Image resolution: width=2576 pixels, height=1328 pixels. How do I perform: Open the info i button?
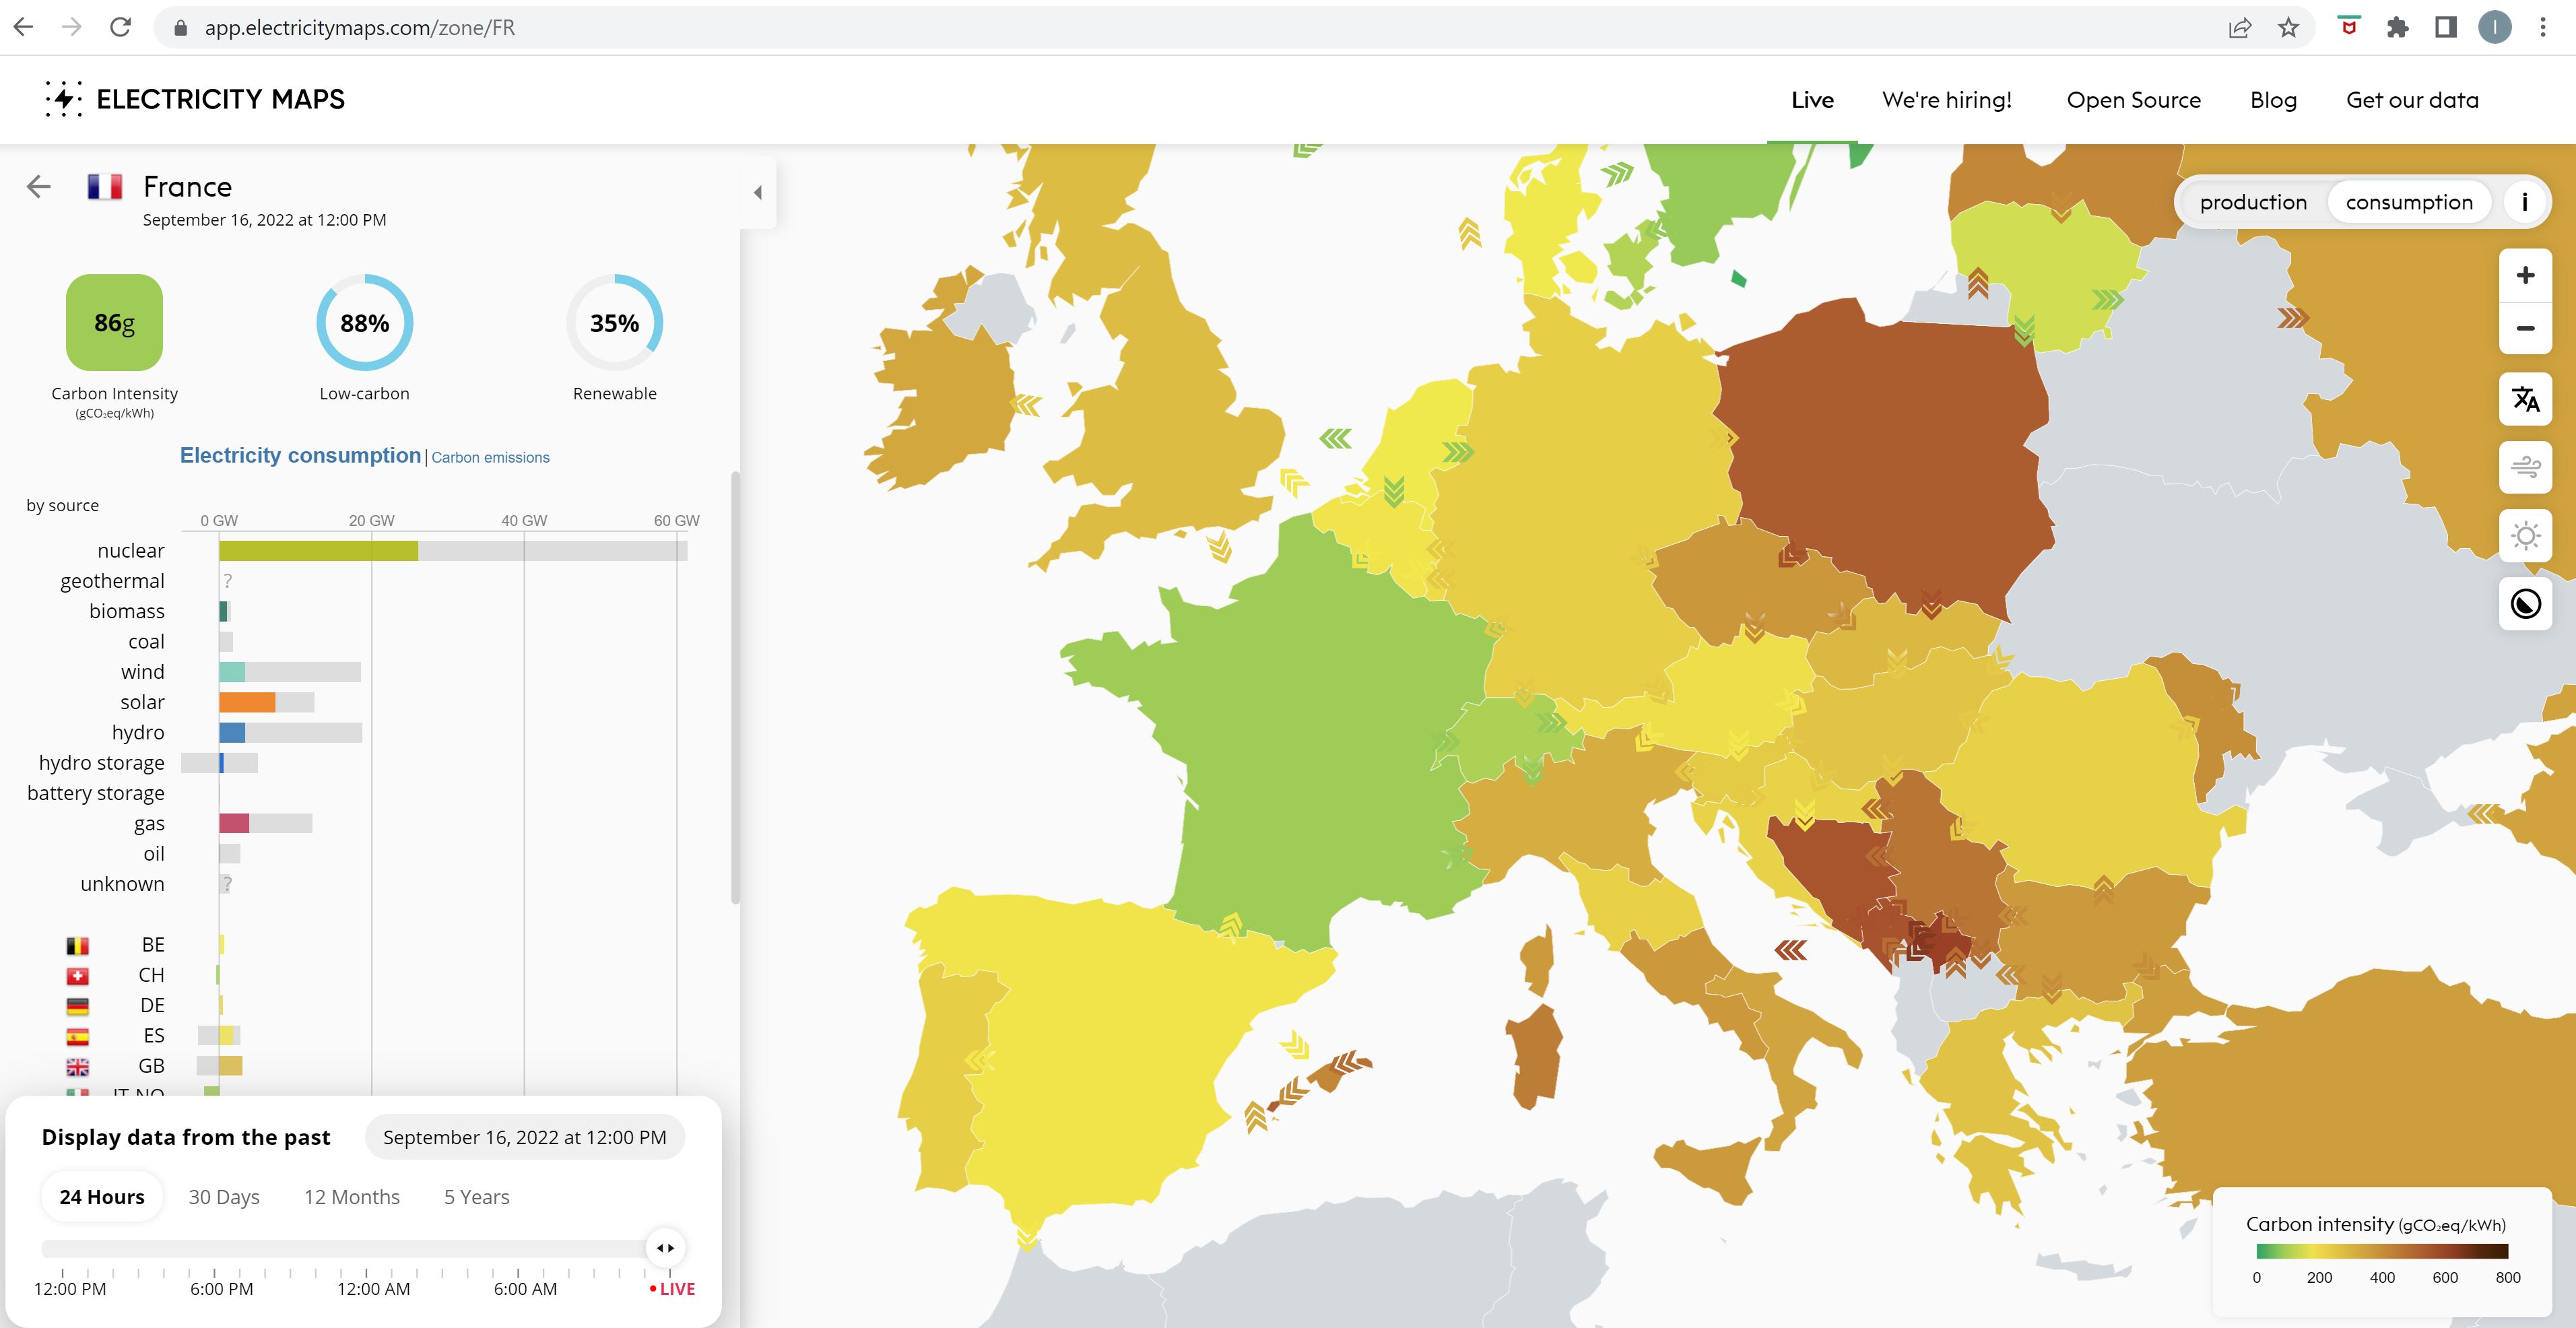pos(2524,202)
